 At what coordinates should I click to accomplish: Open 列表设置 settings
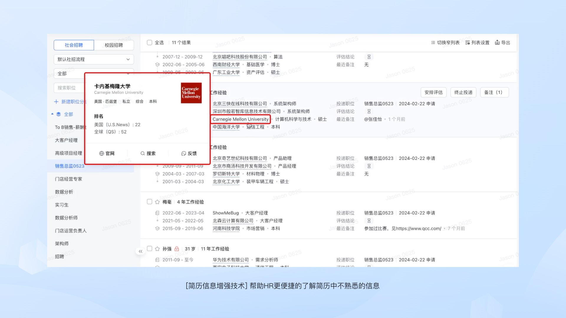(x=477, y=43)
